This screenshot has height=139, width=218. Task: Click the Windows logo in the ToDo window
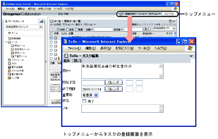click(x=190, y=48)
